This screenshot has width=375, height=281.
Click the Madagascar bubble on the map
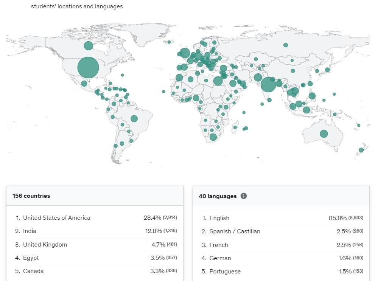(x=235, y=127)
